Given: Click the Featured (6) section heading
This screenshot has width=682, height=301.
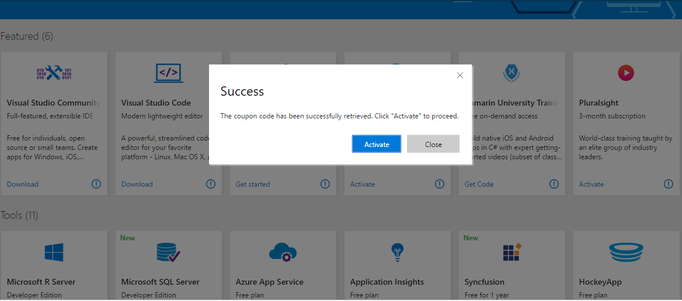Looking at the screenshot, I should click(x=26, y=36).
